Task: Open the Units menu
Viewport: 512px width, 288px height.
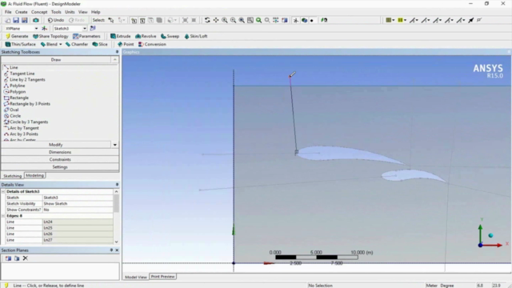Action: point(70,12)
